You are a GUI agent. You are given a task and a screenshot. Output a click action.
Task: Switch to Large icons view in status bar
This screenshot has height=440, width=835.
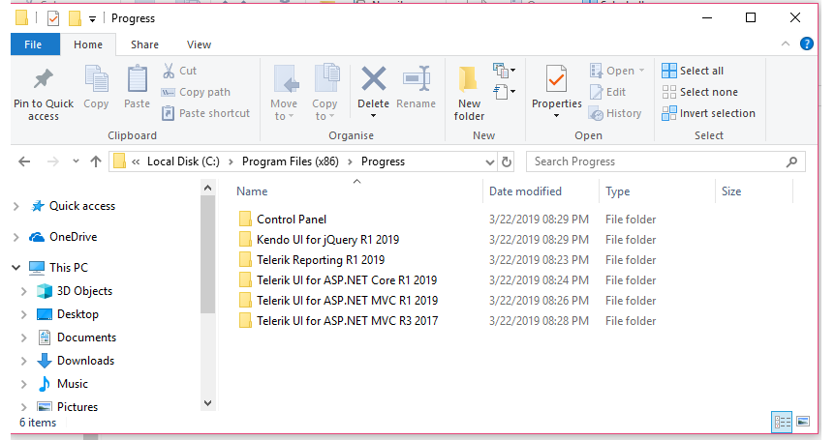tap(803, 422)
